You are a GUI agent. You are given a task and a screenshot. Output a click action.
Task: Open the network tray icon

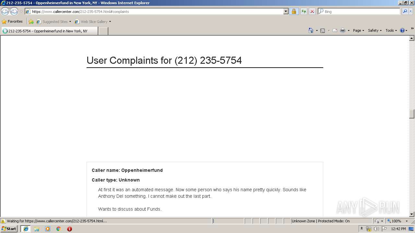click(369, 229)
